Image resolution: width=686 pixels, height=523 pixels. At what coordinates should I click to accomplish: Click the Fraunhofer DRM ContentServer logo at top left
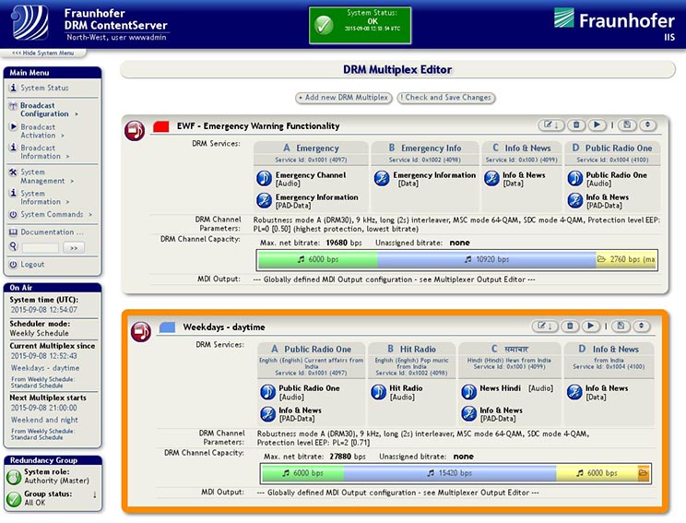pos(30,22)
